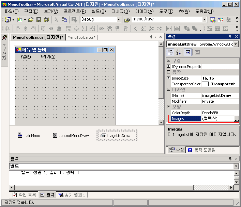Open the imageListDraw object selector dropdown
Screen dimensions: 241x207
tap(236, 44)
